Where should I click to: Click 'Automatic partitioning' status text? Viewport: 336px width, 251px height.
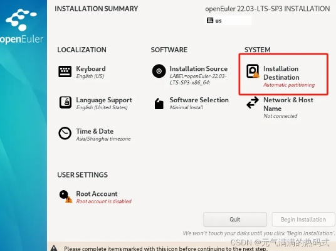point(289,85)
